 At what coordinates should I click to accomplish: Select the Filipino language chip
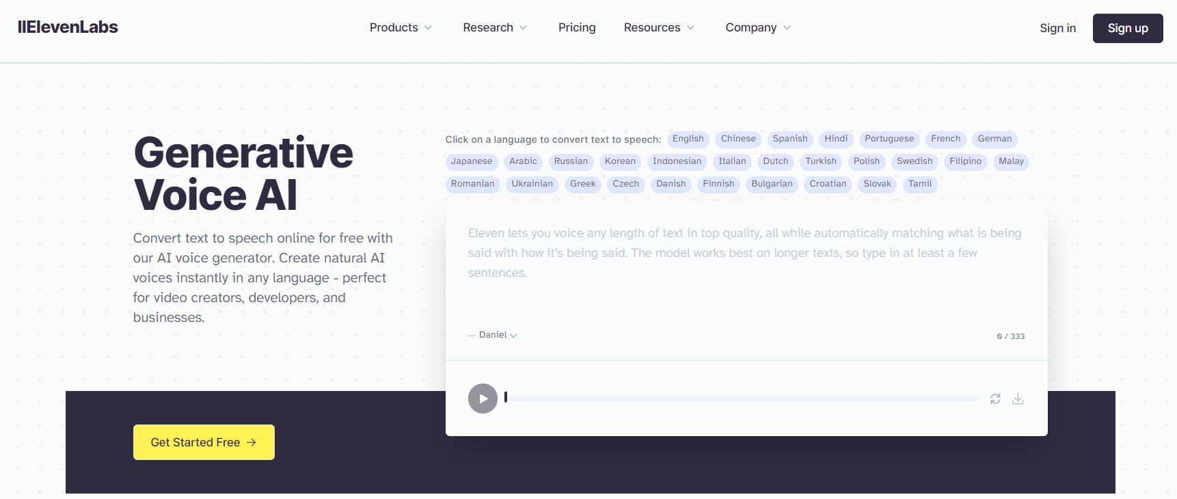click(965, 161)
